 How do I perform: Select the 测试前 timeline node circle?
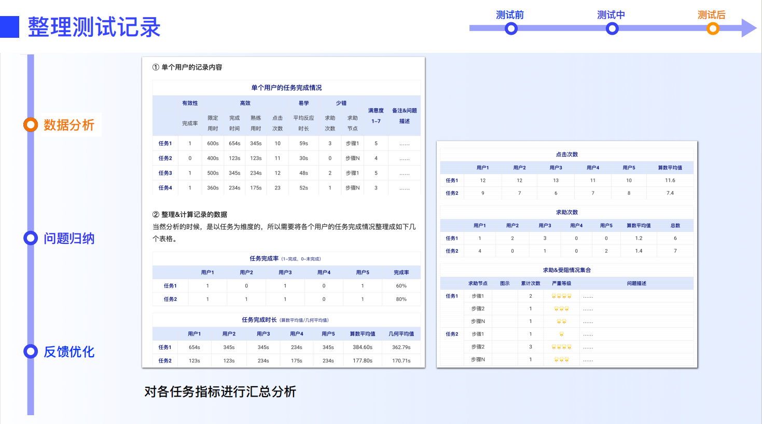pos(510,28)
